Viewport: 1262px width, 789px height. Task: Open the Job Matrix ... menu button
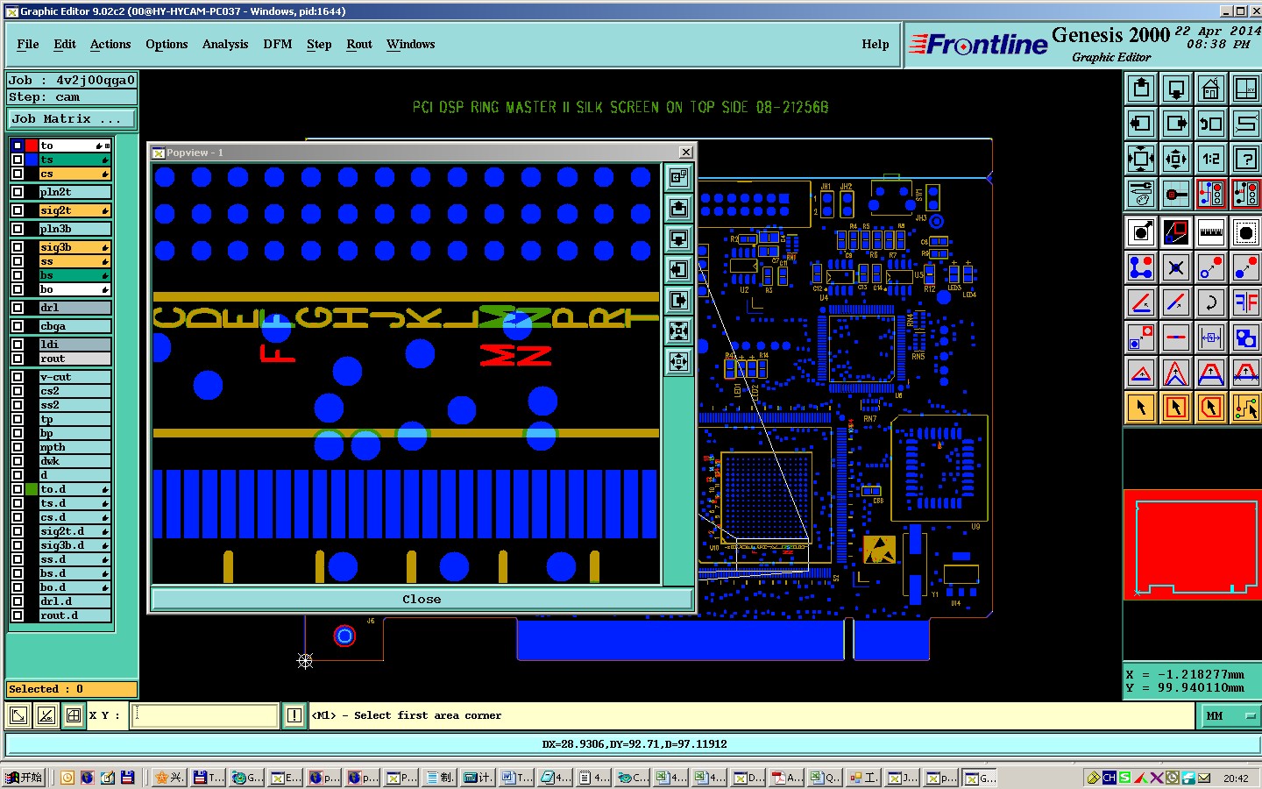click(72, 118)
